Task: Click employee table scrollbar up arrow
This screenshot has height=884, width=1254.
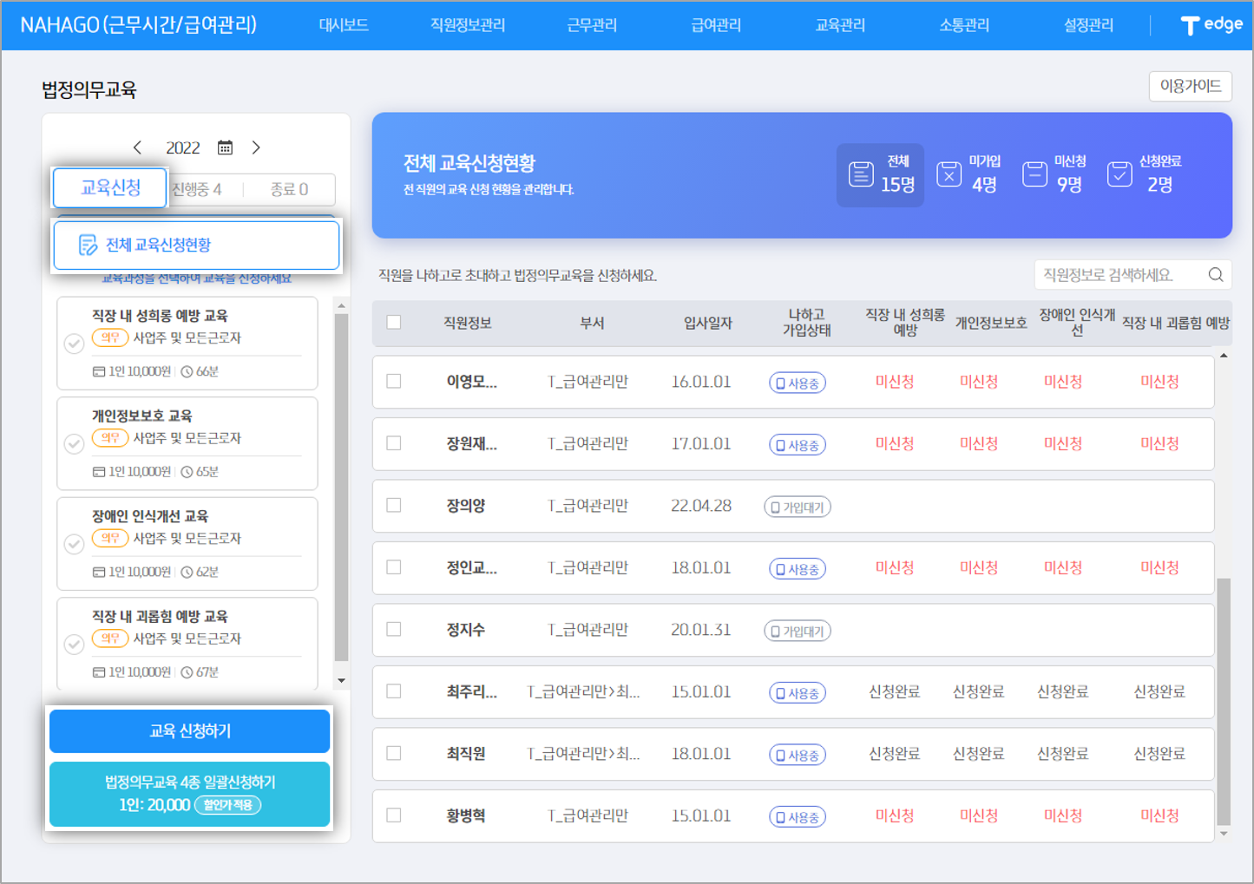Action: coord(1224,356)
